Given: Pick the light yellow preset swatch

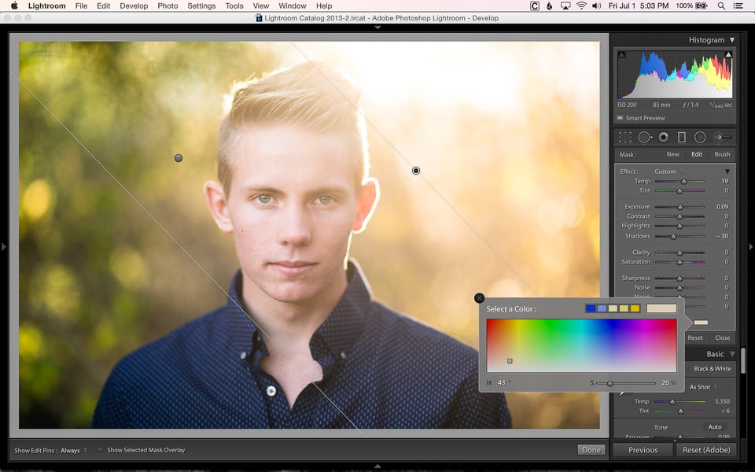Looking at the screenshot, I should [x=624, y=308].
